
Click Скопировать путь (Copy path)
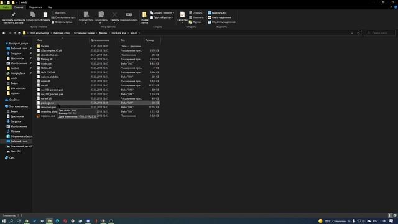(63, 17)
